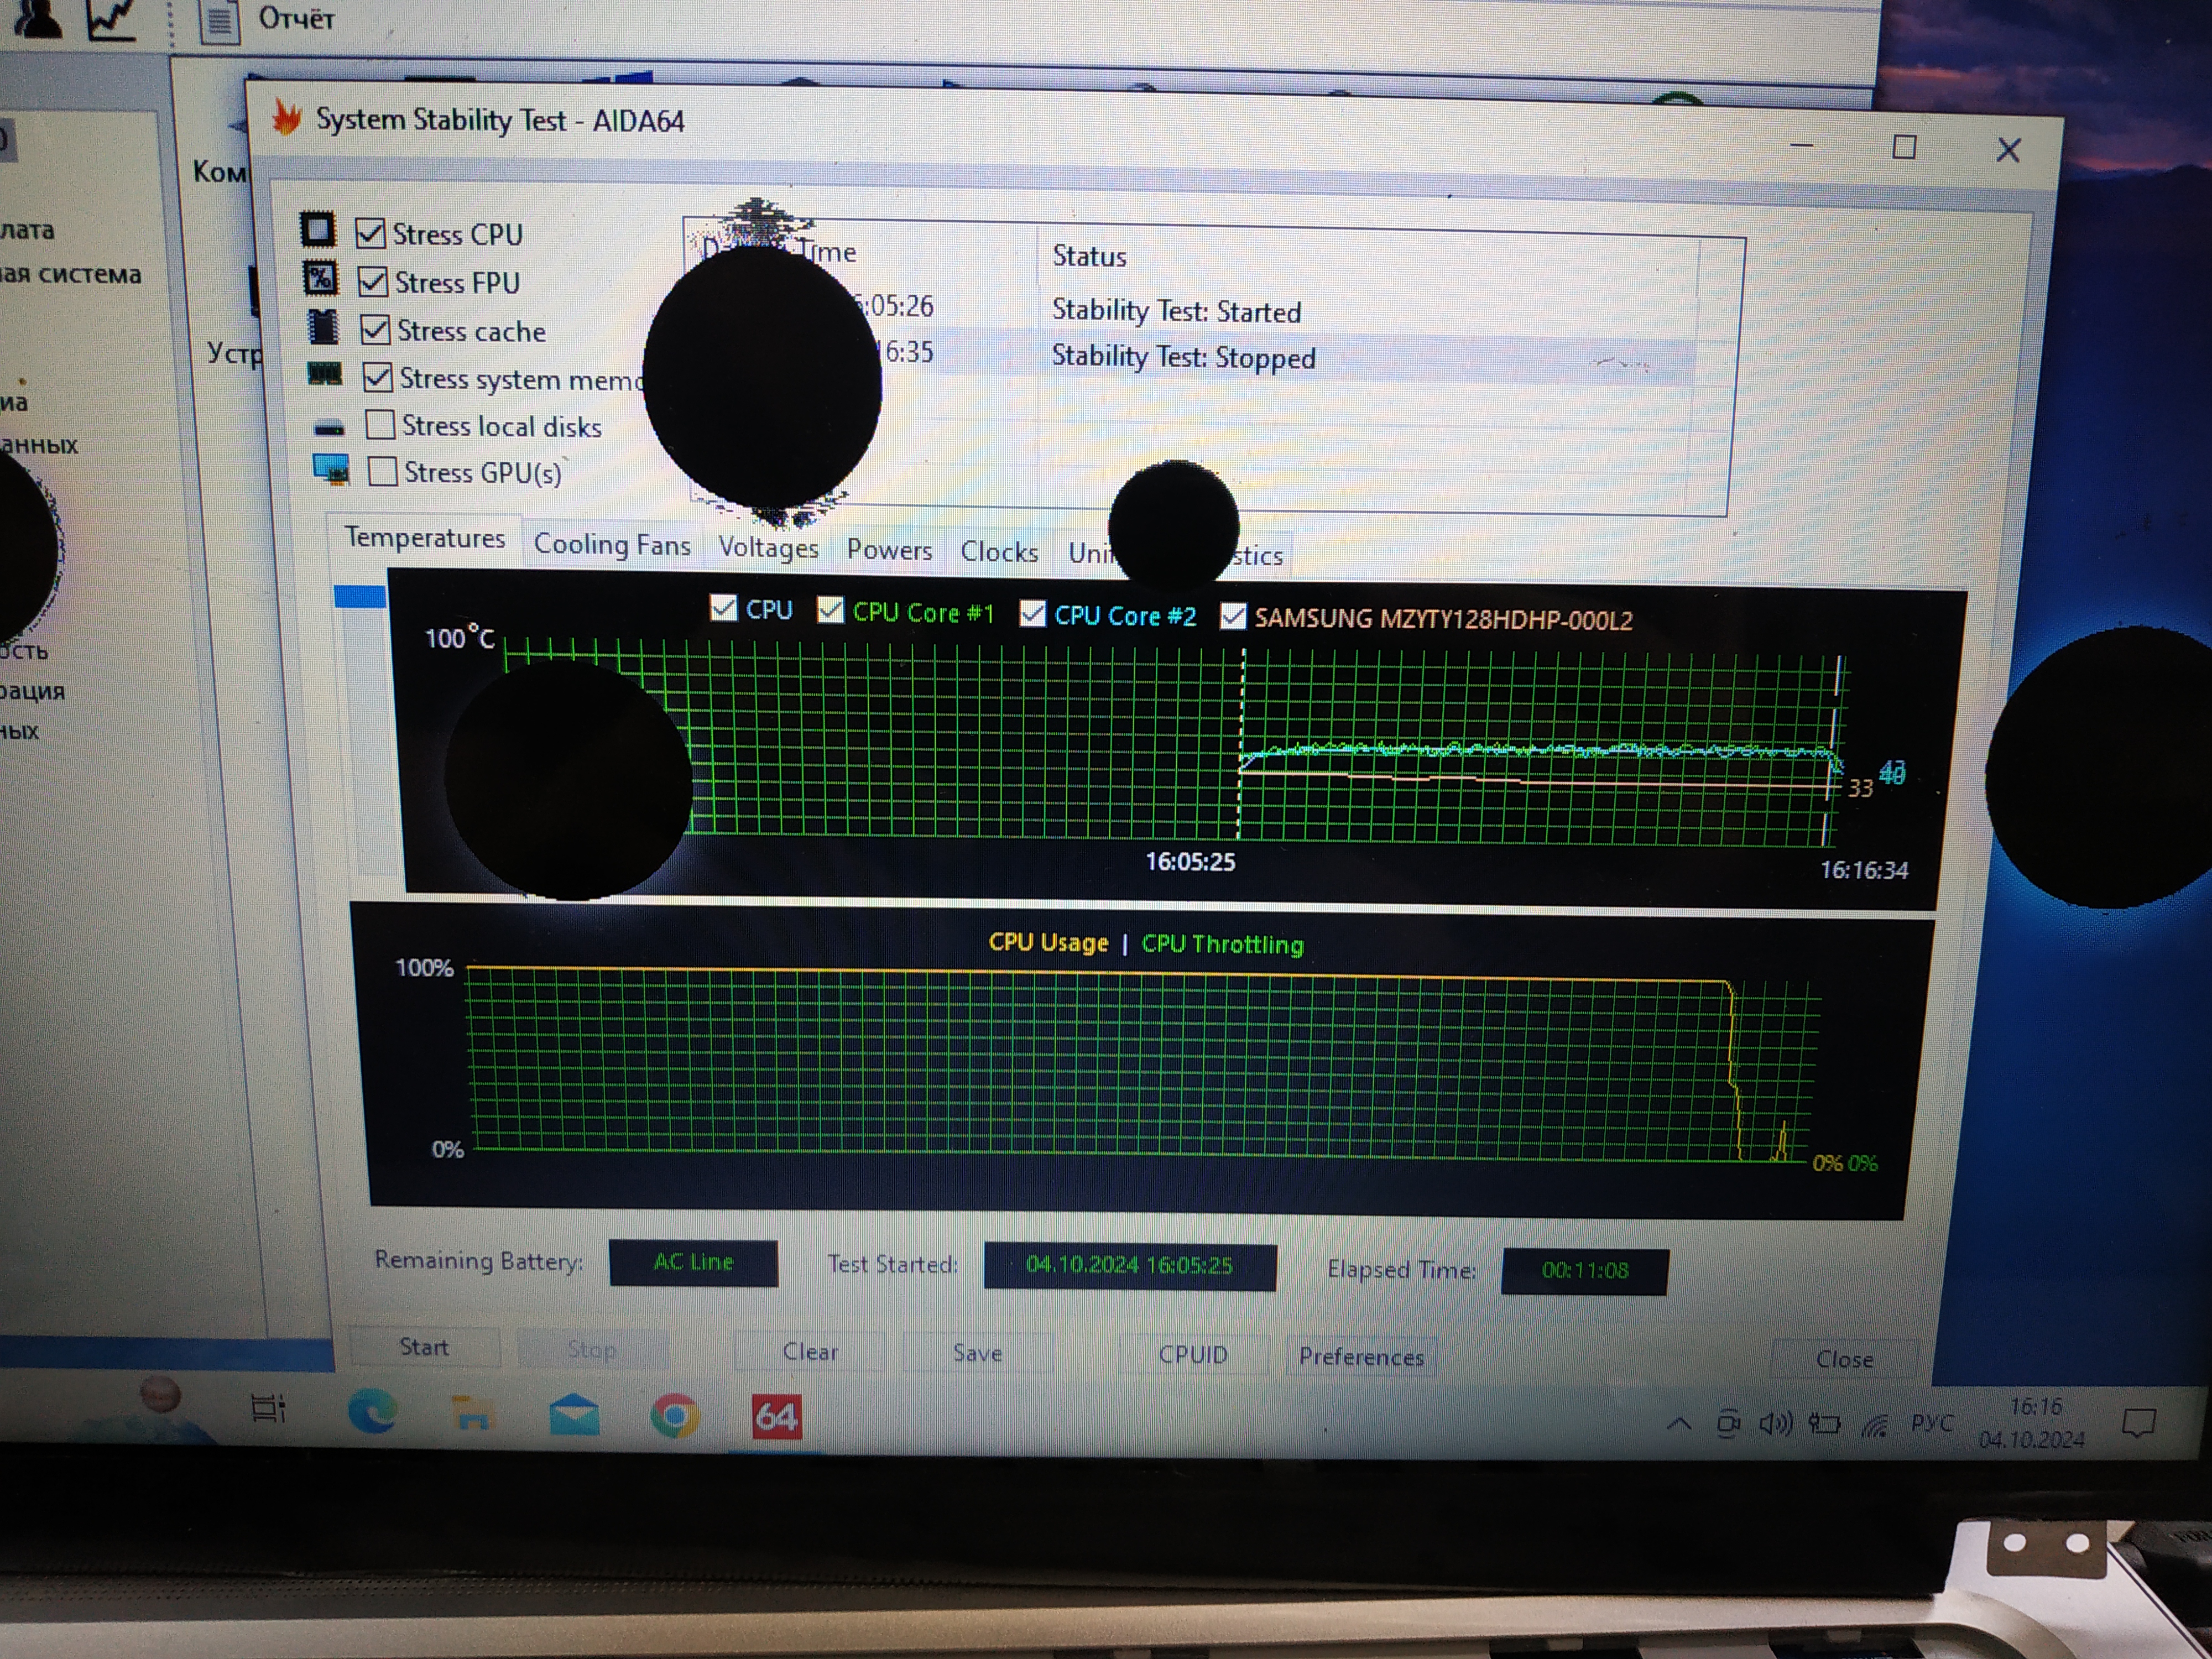Click the RAM module icon beside Stress system memory
Image resolution: width=2212 pixels, height=1659 pixels.
(324, 375)
